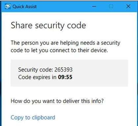Click 'How do you want to deliver this info?'
This screenshot has width=138, height=126.
click(57, 101)
